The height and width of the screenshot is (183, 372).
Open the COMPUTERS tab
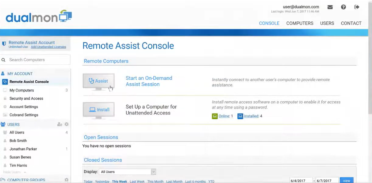[300, 23]
